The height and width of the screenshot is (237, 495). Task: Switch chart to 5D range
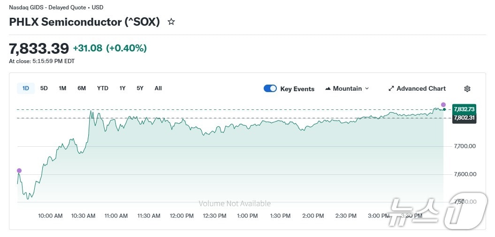(x=44, y=88)
